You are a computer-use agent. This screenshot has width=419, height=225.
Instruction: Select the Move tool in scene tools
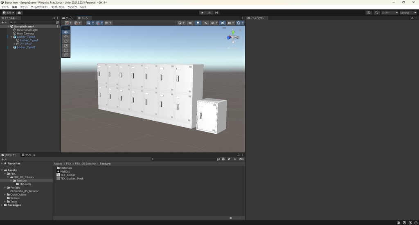[x=66, y=36]
